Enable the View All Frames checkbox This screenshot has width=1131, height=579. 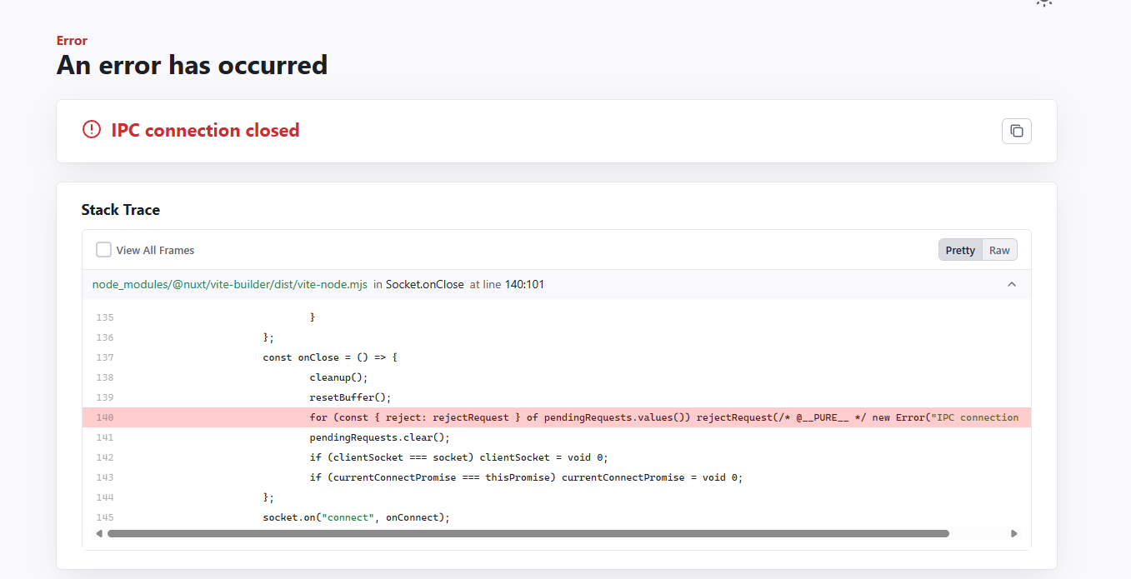click(103, 250)
